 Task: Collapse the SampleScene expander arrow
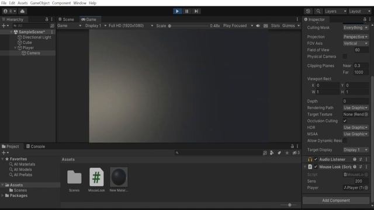pos(11,32)
